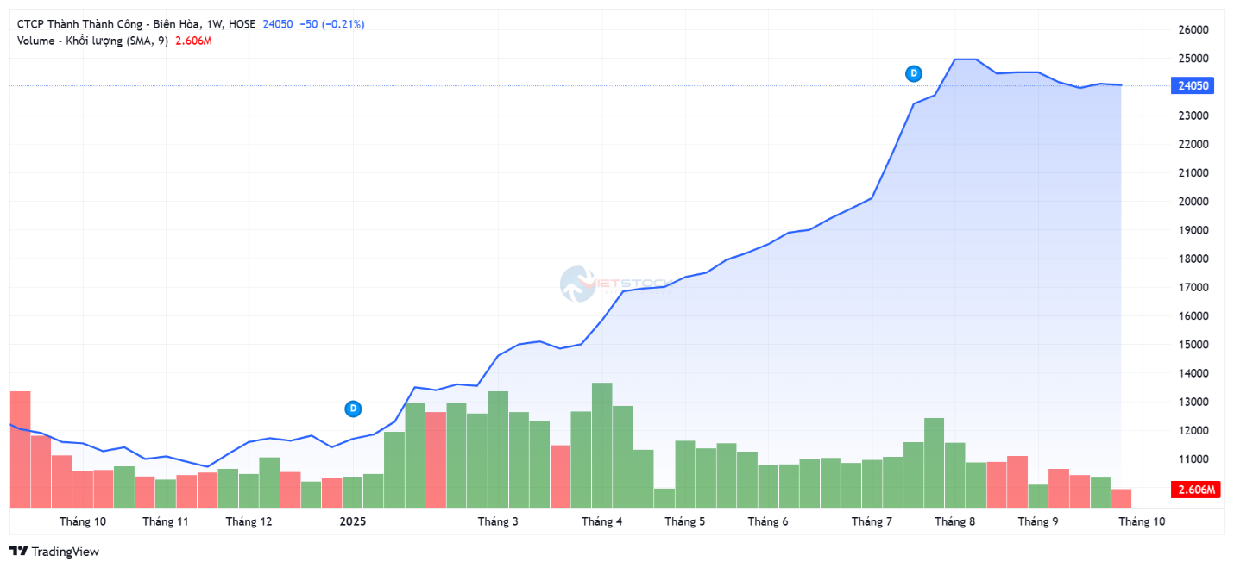The image size is (1234, 568).
Task: Click Tháng 3 on the time axis
Action: 498,521
